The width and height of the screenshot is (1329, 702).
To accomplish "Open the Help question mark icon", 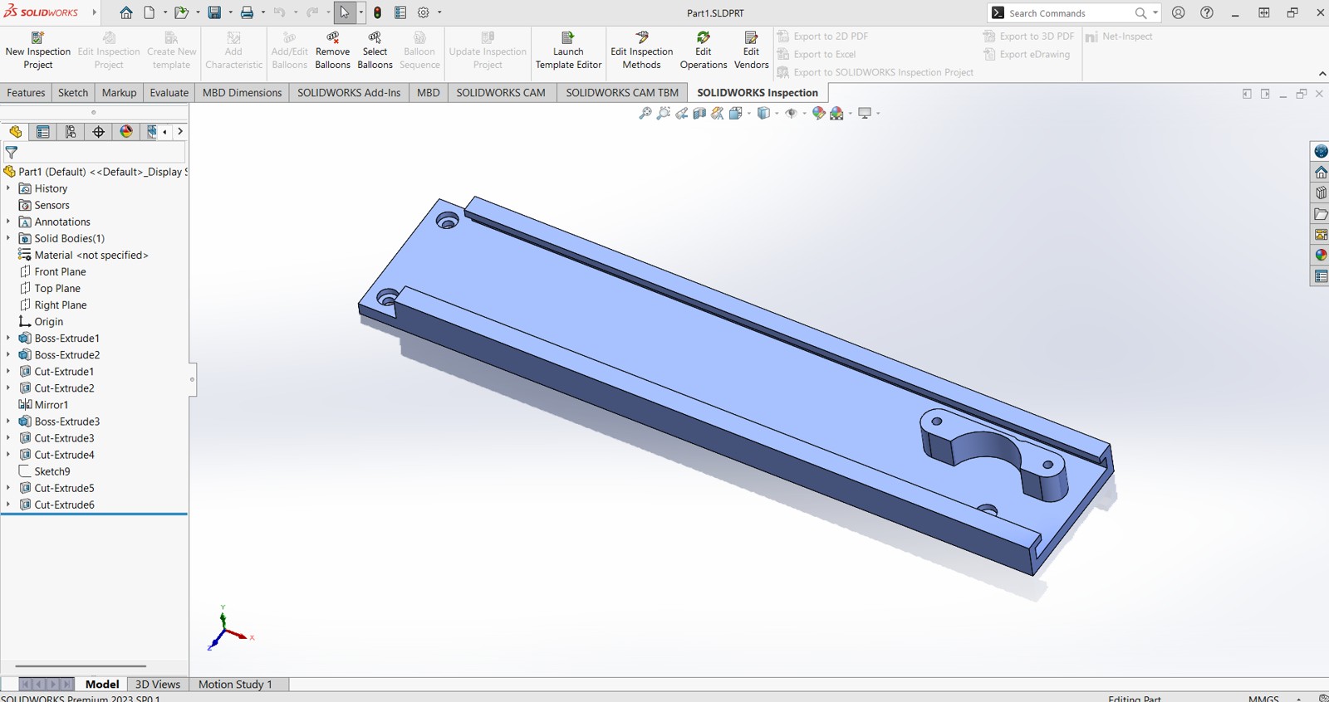I will point(1207,12).
